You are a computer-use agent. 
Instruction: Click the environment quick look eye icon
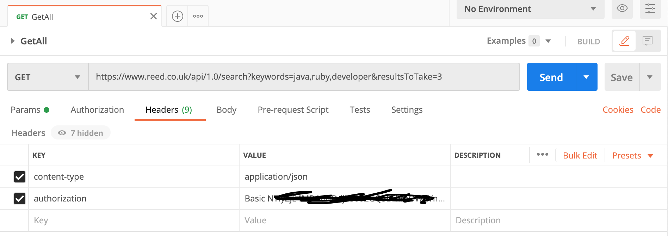[622, 8]
